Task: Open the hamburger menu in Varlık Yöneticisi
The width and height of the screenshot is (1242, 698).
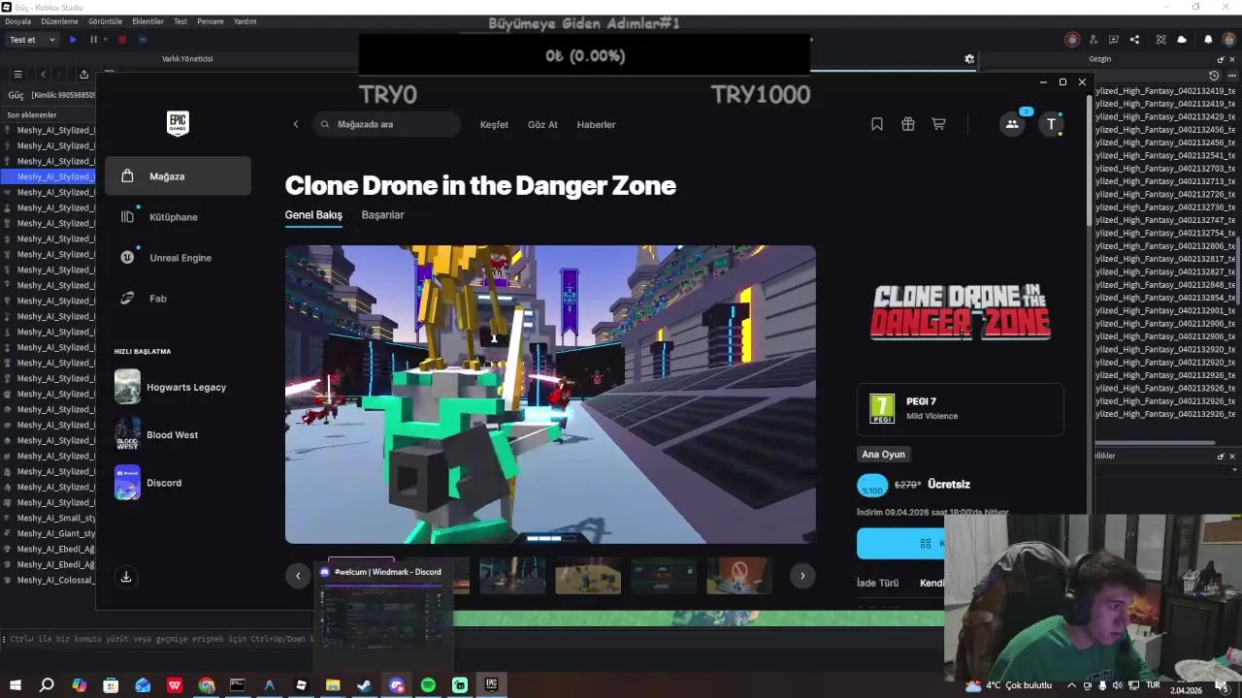Action: click(x=17, y=75)
